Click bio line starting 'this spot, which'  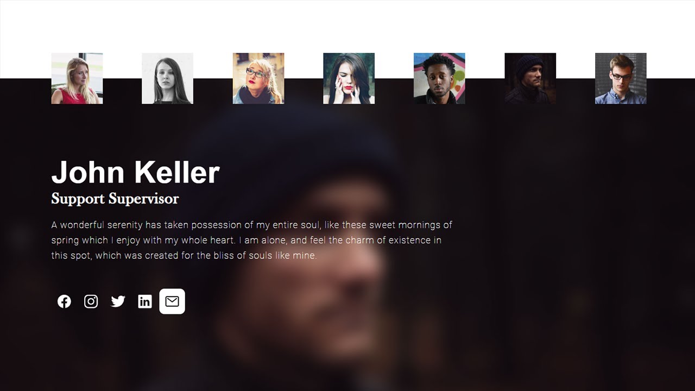(x=184, y=255)
